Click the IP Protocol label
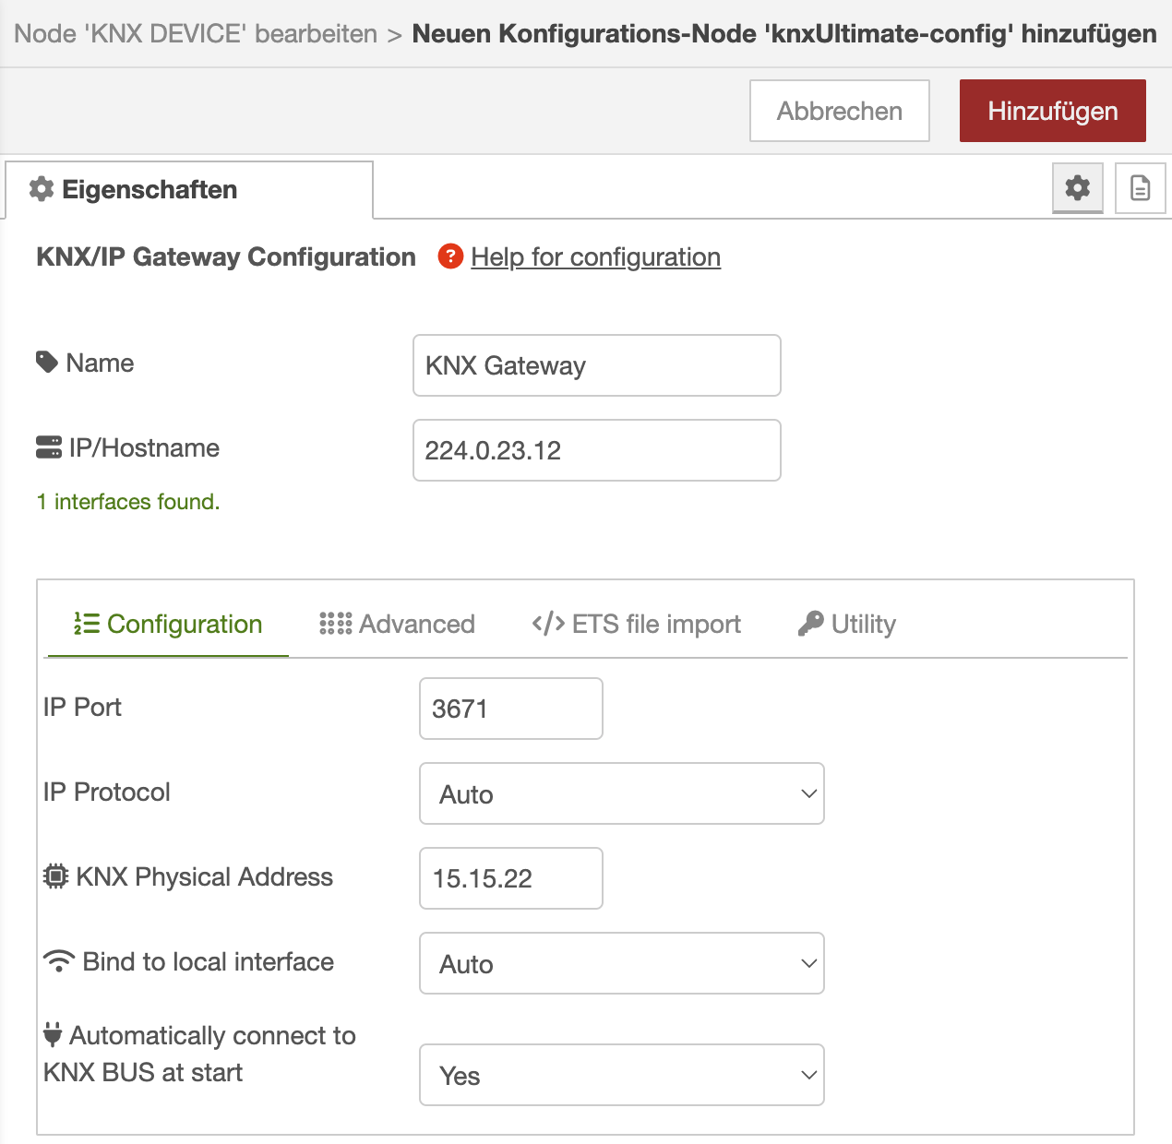 107,792
